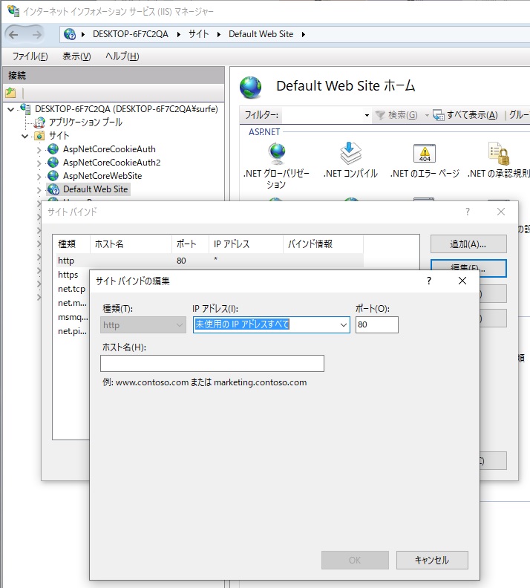Close the サイト バインド dialog
This screenshot has height=588, width=530.
pos(501,212)
